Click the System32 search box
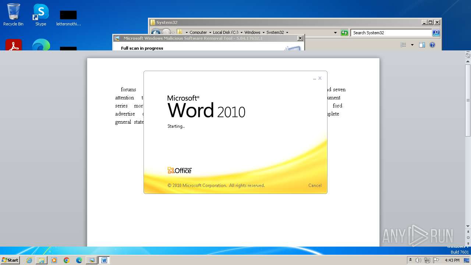The width and height of the screenshot is (471, 265). 391,33
